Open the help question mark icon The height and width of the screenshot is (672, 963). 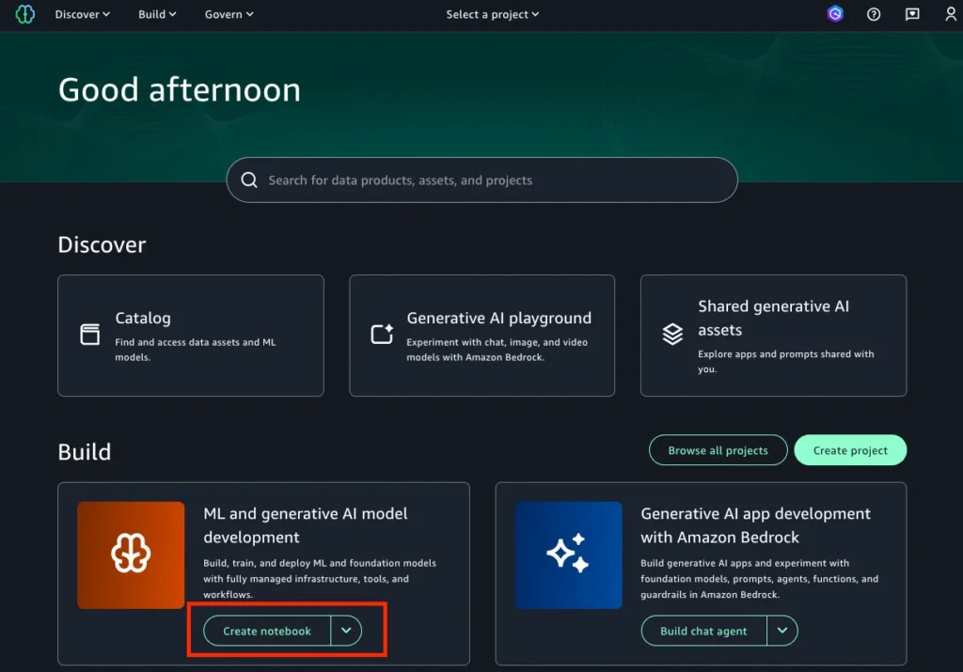point(874,14)
